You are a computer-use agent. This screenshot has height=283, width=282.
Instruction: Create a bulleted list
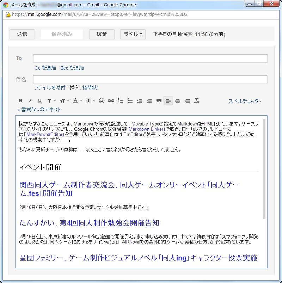pos(130,100)
